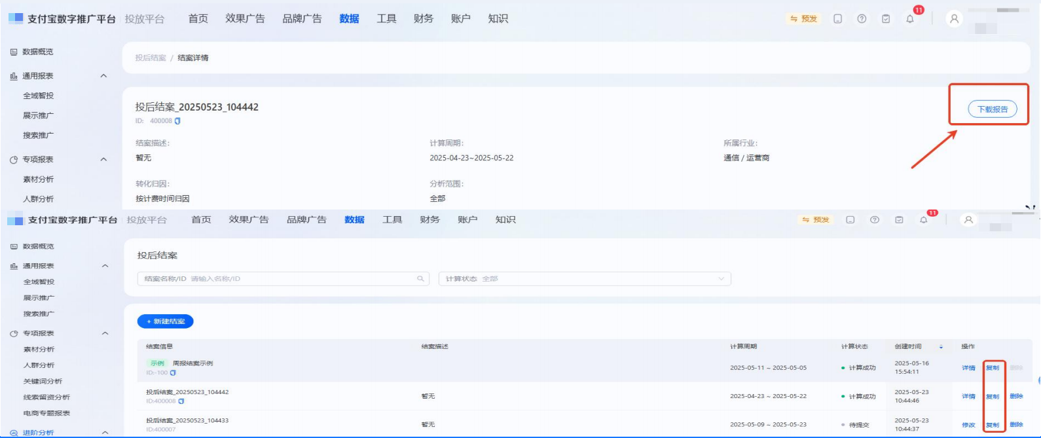The image size is (1041, 438).
Task: Go to 首页 on detail page navigation
Action: [x=198, y=18]
